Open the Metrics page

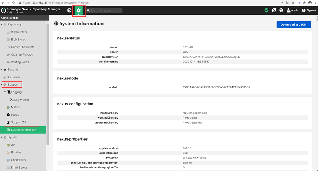pos(16,107)
